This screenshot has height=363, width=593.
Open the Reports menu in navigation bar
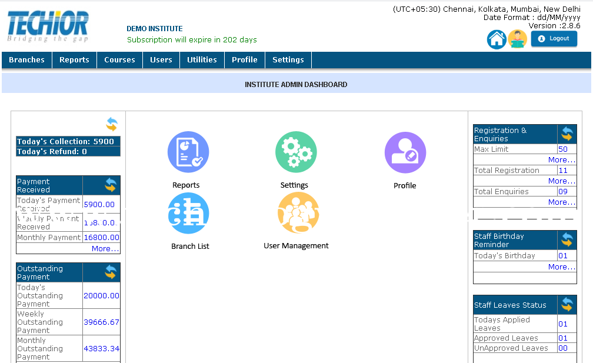pos(74,60)
